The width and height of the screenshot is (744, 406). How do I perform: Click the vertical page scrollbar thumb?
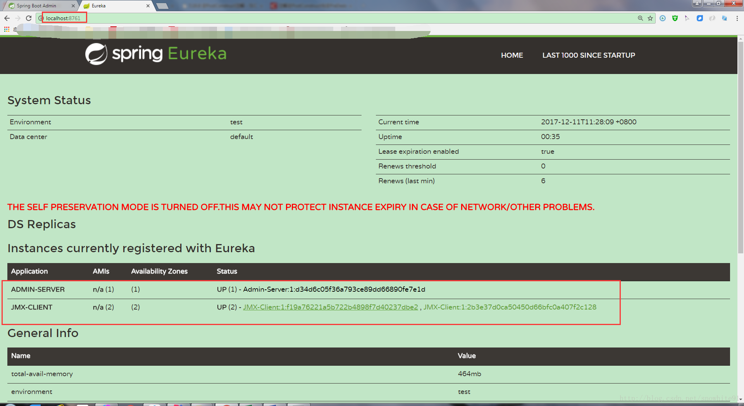click(741, 147)
